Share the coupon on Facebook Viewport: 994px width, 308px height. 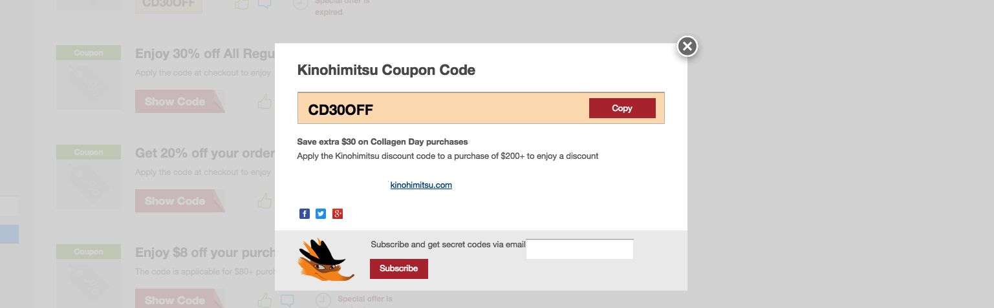point(305,214)
